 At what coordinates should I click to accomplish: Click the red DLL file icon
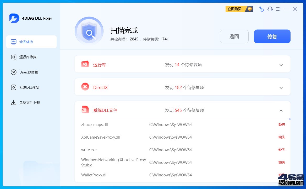click(85, 110)
